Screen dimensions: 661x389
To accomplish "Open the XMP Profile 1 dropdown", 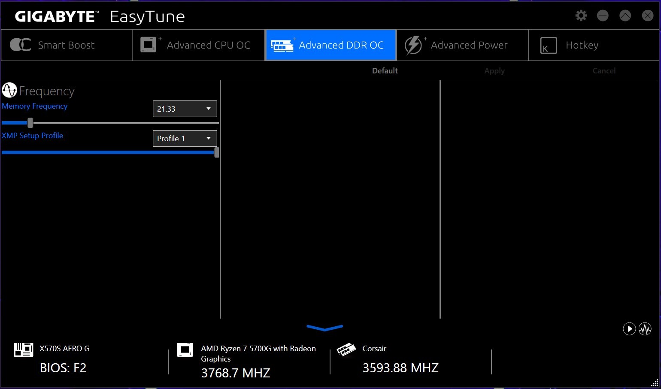I will 185,139.
